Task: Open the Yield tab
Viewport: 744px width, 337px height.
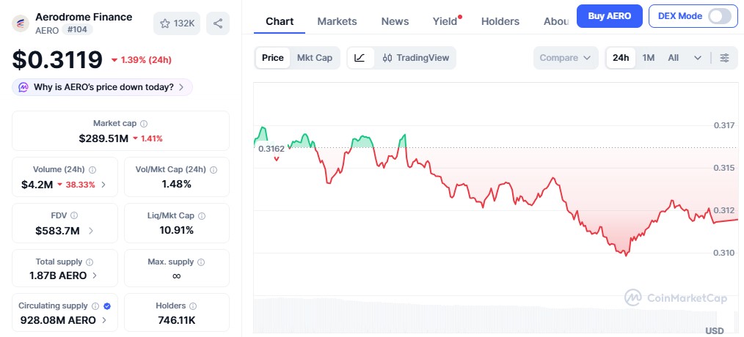Action: pyautogui.click(x=445, y=21)
